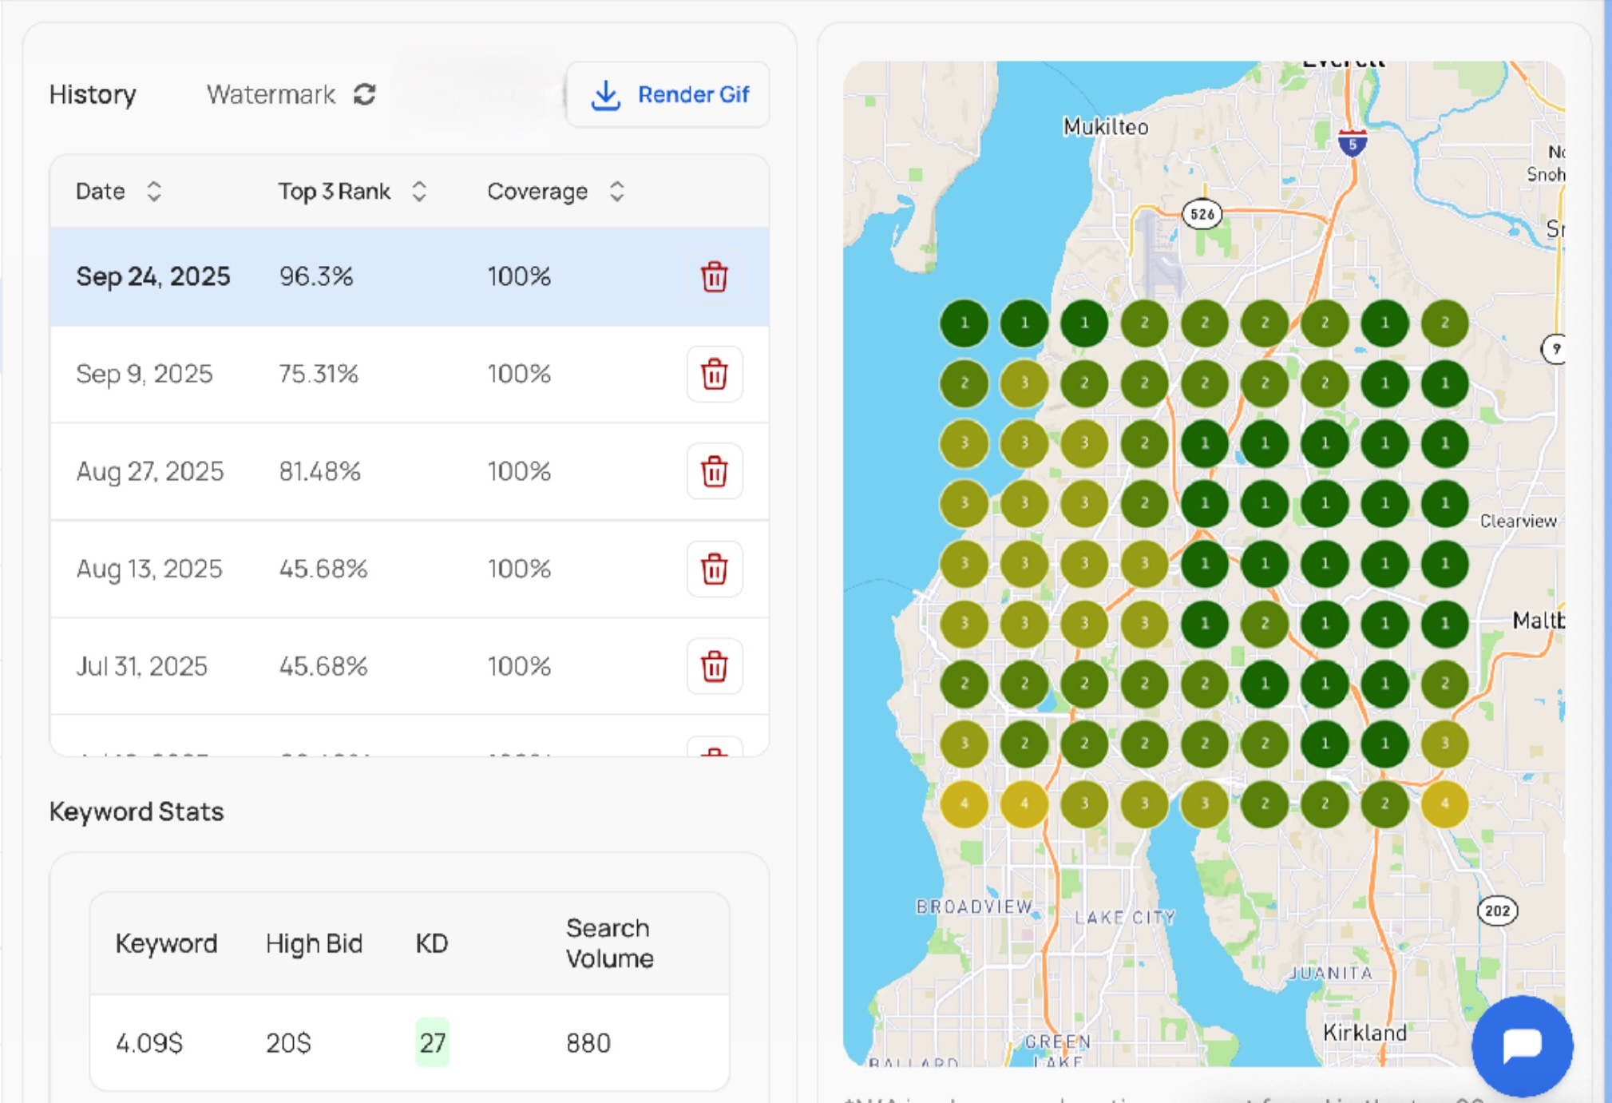Delete the Sep 9, 2025 scan
The image size is (1612, 1103).
pyautogui.click(x=714, y=374)
